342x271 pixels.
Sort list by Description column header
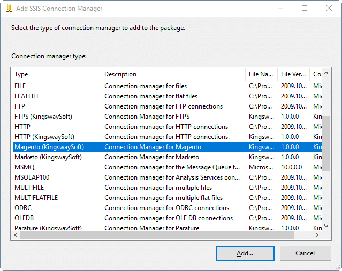(x=173, y=74)
